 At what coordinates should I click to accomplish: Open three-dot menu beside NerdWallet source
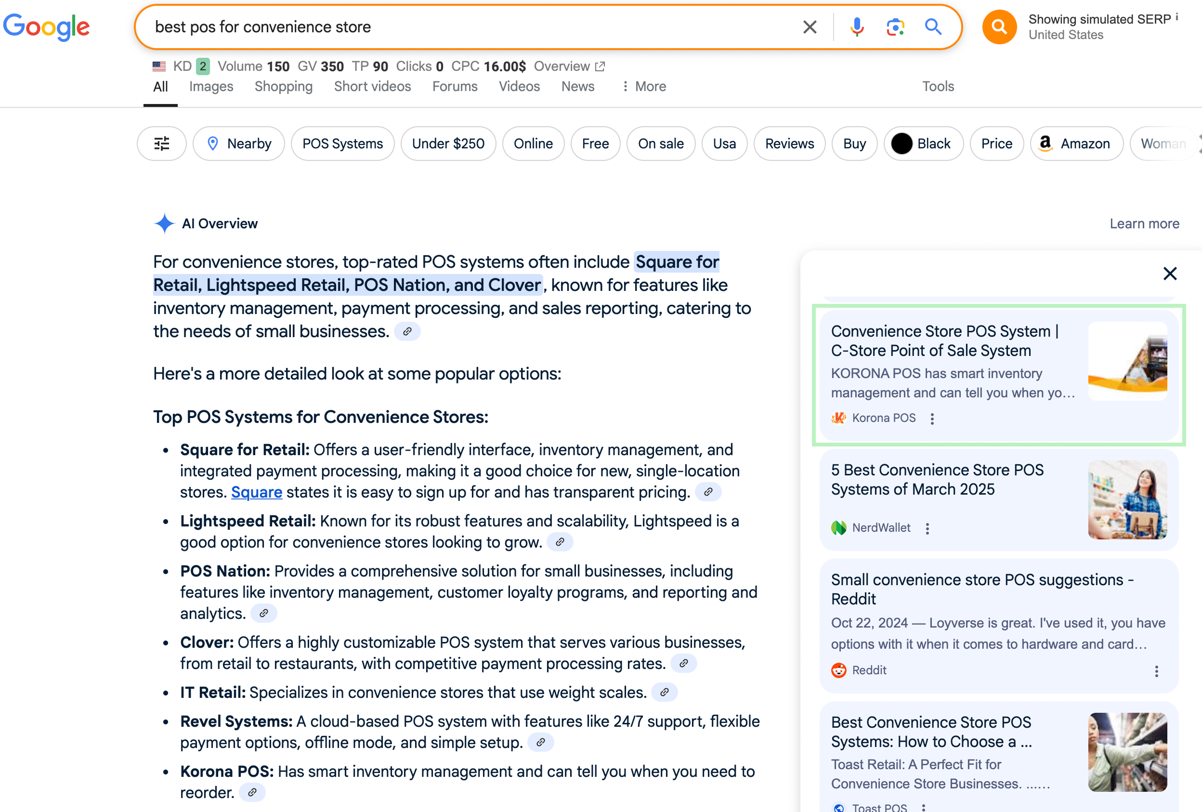pos(928,529)
